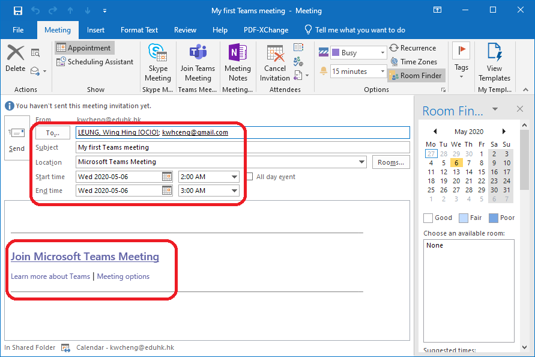The width and height of the screenshot is (535, 357).
Task: Select May 20 in the date navigator
Action: (456, 181)
